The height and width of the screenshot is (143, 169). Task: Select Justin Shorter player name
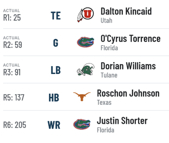pyautogui.click(x=122, y=121)
